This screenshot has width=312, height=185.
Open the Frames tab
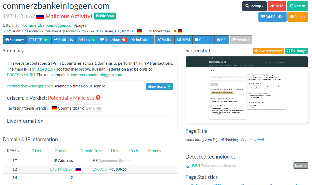pyautogui.click(x=155, y=151)
